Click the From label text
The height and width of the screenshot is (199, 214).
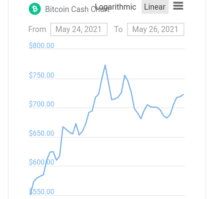pos(37,29)
